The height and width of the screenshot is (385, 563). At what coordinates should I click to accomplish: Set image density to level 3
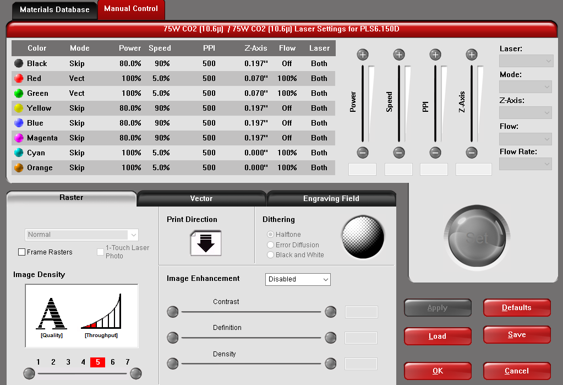click(68, 362)
